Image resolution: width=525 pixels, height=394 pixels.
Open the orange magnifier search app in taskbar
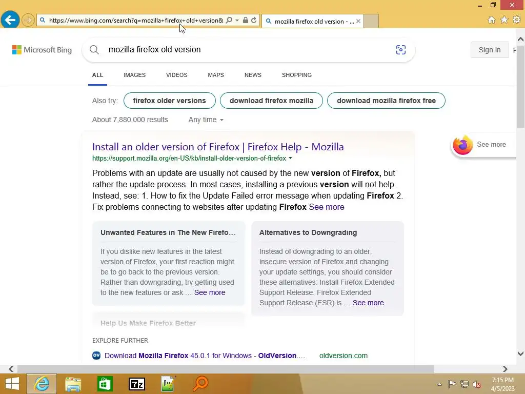point(200,384)
